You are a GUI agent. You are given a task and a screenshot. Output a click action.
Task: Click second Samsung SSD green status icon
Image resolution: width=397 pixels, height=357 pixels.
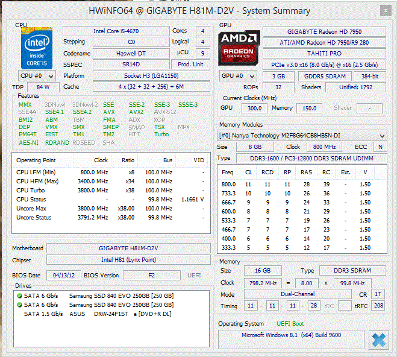point(19,305)
